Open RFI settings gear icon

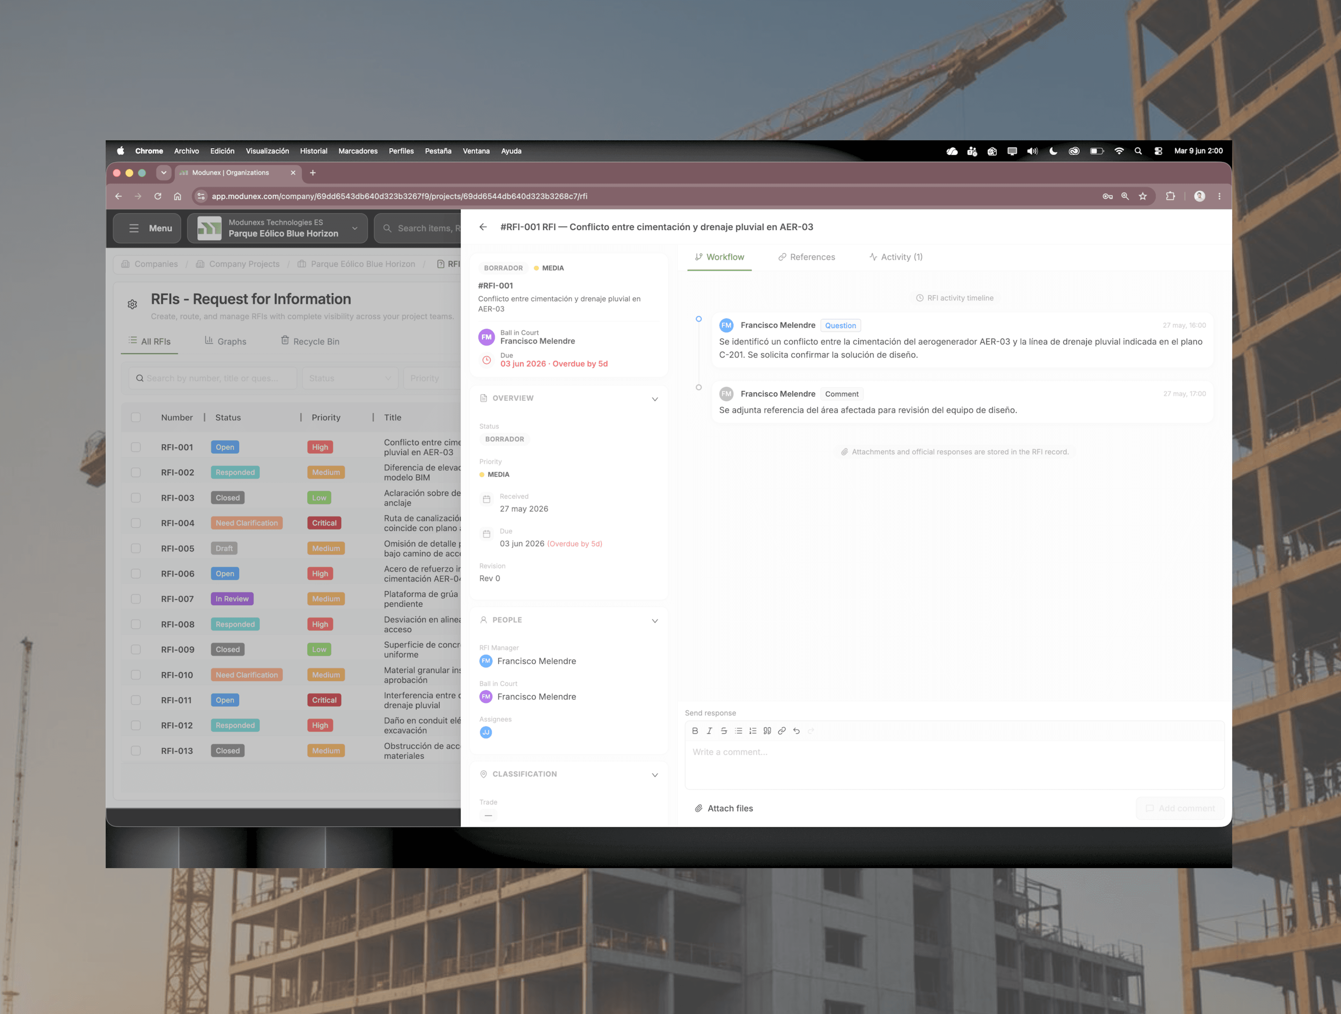(x=132, y=304)
